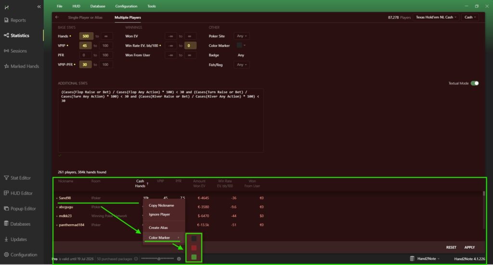The image size is (493, 265).
Task: Open Sessions in the sidebar
Action: click(x=18, y=51)
